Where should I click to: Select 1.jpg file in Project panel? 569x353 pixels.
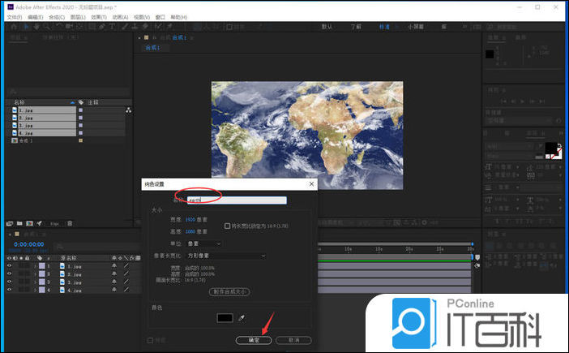27,110
